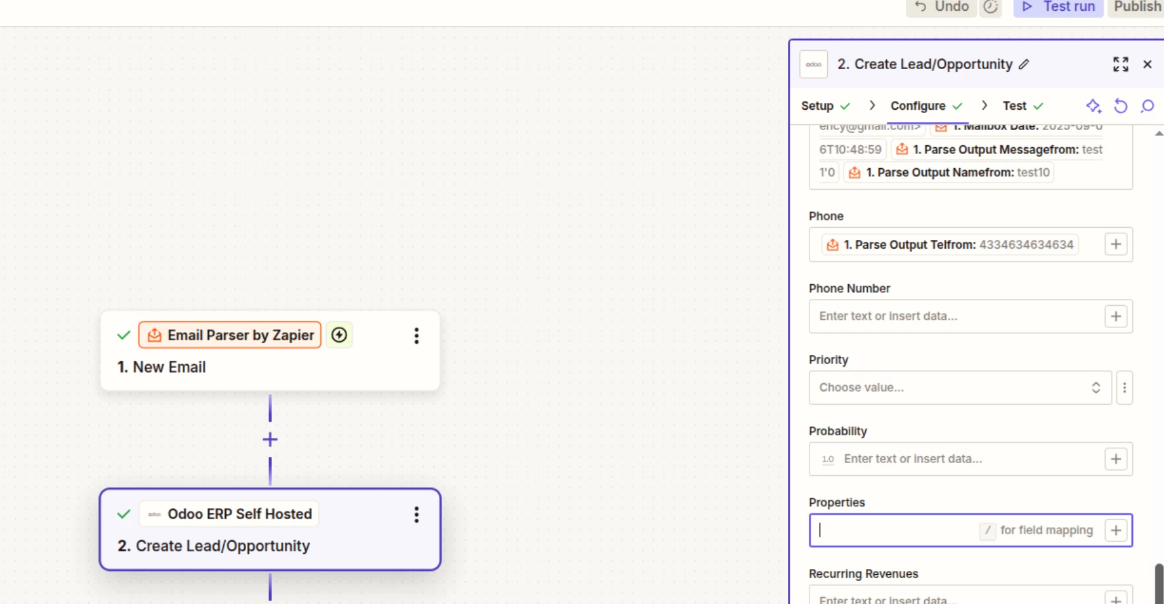Image resolution: width=1164 pixels, height=604 pixels.
Task: Click the panel vertical scrollbar thumb
Action: click(1159, 583)
